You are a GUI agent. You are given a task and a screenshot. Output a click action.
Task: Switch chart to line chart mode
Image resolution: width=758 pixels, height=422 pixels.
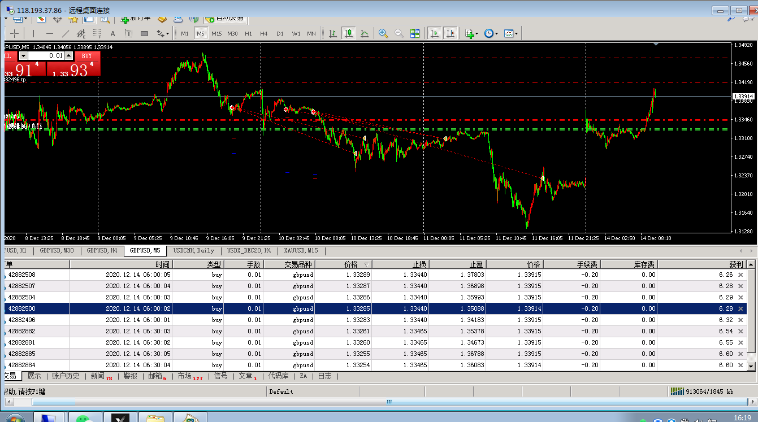click(x=365, y=33)
